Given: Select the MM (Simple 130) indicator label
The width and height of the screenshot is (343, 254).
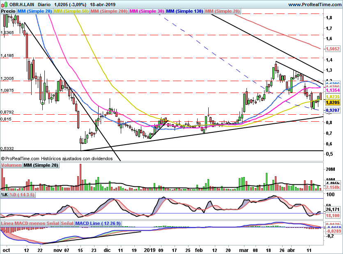Looking at the screenshot, I should pyautogui.click(x=184, y=11).
